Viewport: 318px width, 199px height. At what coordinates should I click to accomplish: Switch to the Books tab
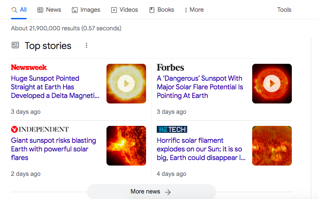coord(162,10)
